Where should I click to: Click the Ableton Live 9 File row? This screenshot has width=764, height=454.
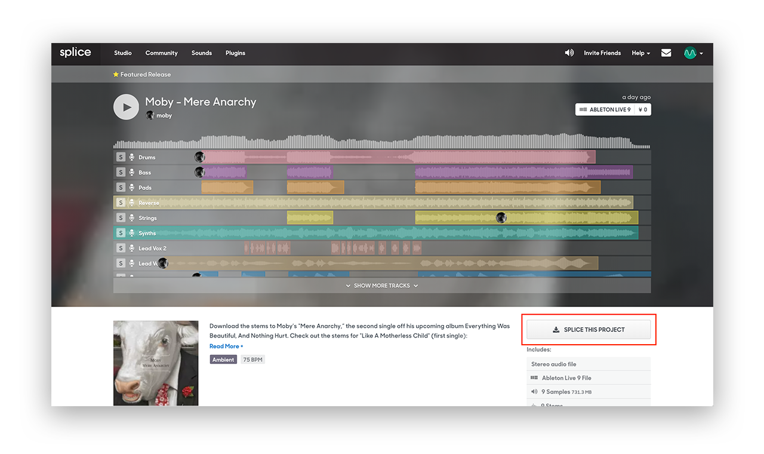coord(589,378)
